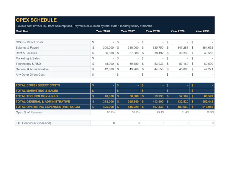
Task: Click the Flexible cost drivers subtitle text
Action: pos(84,26)
